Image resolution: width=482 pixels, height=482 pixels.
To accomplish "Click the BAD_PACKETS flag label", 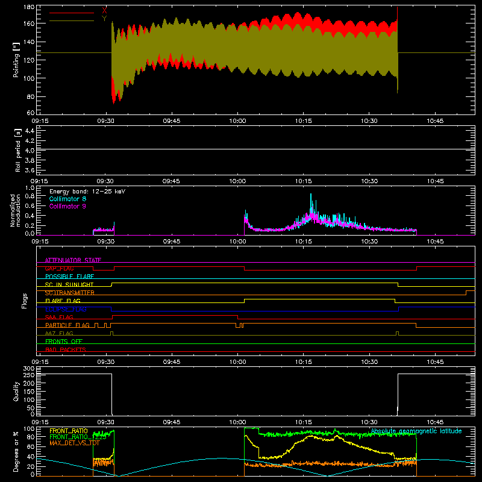I will point(66,349).
